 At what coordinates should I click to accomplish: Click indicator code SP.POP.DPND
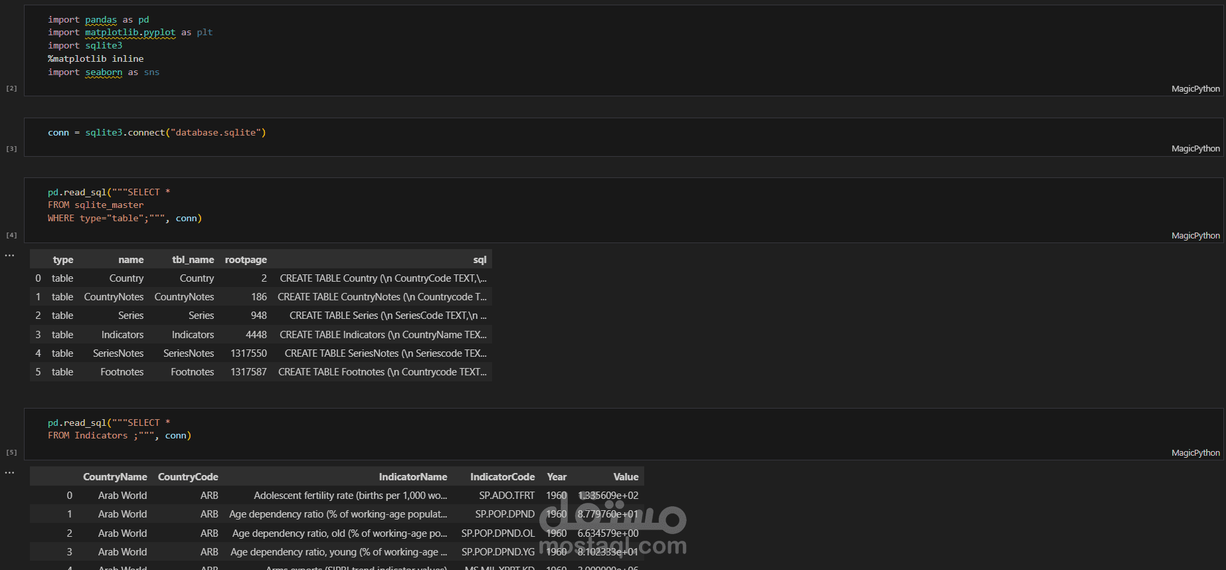505,514
